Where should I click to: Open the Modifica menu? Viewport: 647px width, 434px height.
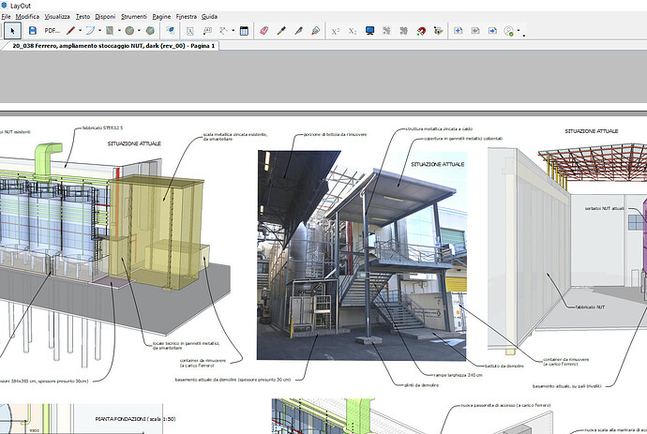[x=27, y=17]
